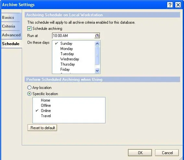
Task: Toggle Monday in the days list
Action: click(x=73, y=49)
